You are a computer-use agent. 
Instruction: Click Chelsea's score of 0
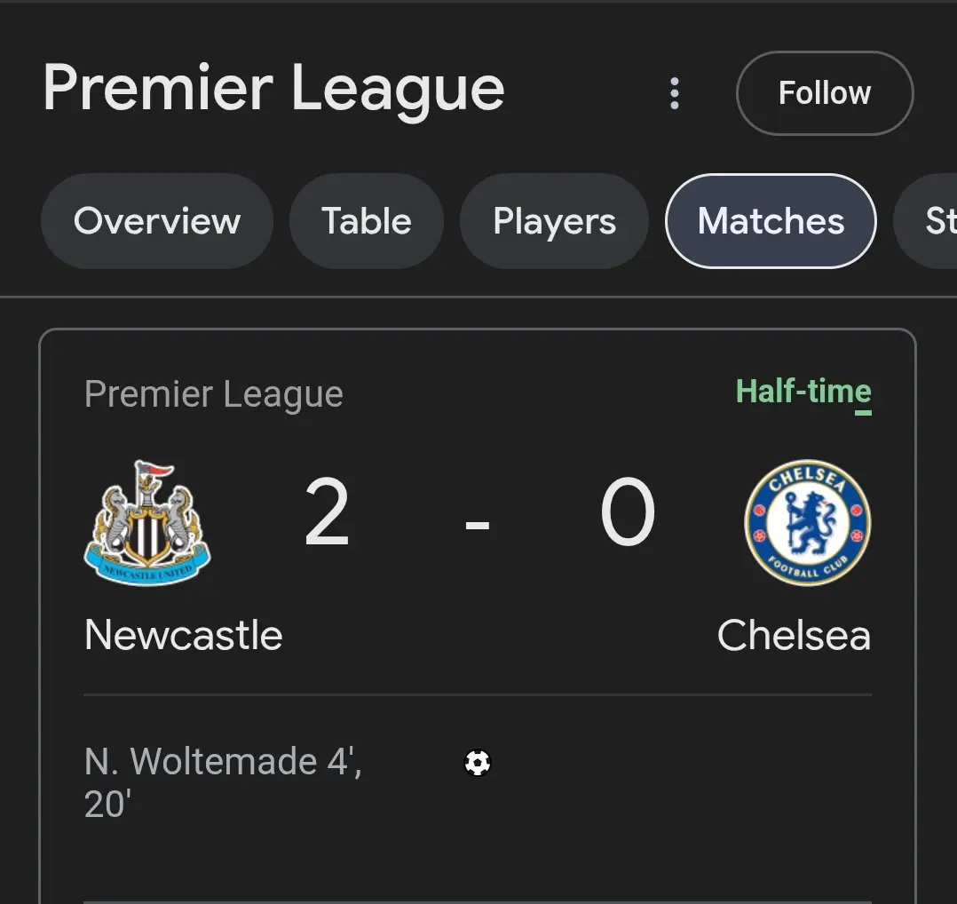tap(628, 511)
